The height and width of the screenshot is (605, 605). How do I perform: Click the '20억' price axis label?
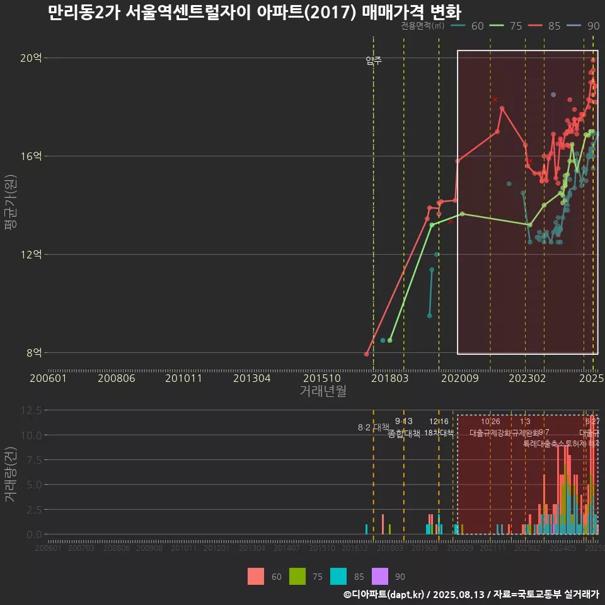click(x=32, y=58)
